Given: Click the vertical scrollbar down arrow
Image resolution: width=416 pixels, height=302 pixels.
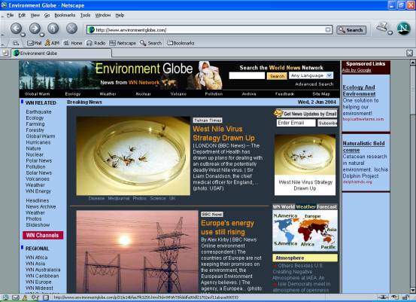Looking at the screenshot, I should 412,290.
